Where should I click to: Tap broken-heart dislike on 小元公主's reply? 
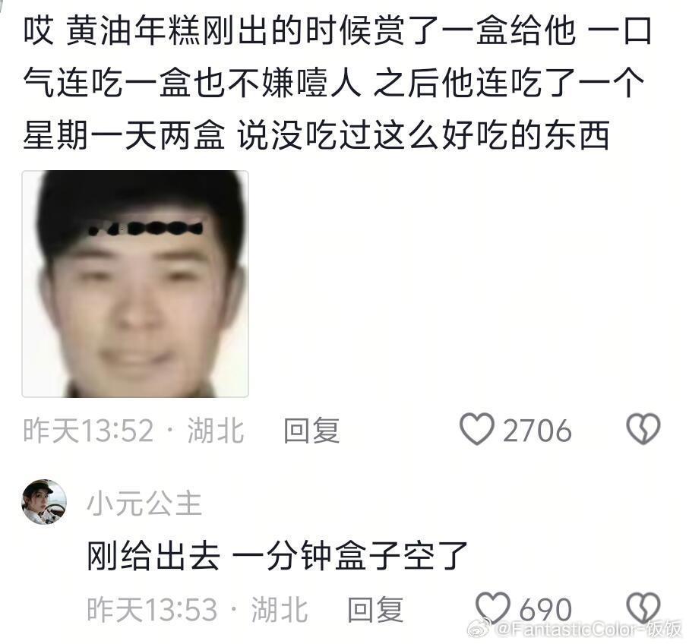click(643, 608)
